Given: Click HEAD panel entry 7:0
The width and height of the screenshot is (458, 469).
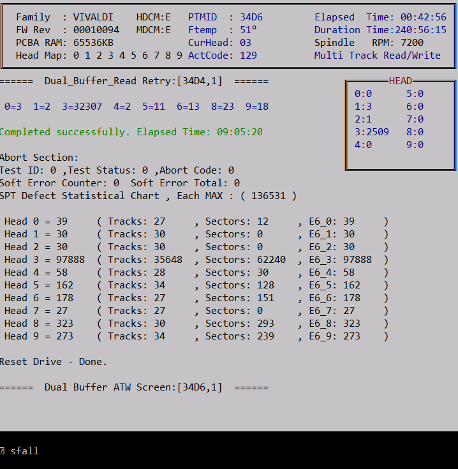Looking at the screenshot, I should pos(415,119).
